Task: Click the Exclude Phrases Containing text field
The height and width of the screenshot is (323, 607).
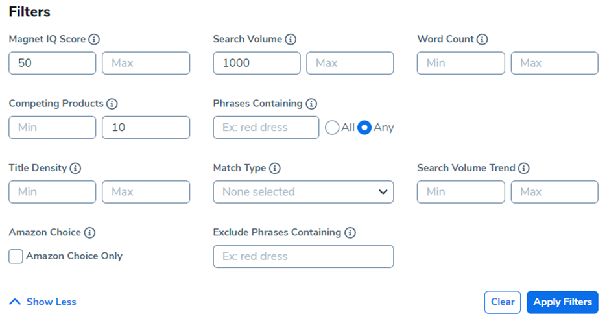Action: 303,256
